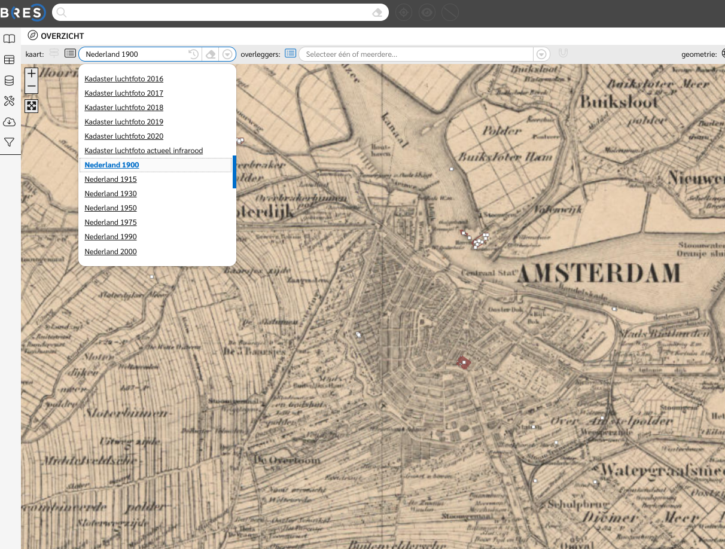Select Nederland 2000 map
Image resolution: width=725 pixels, height=549 pixels.
pyautogui.click(x=111, y=252)
